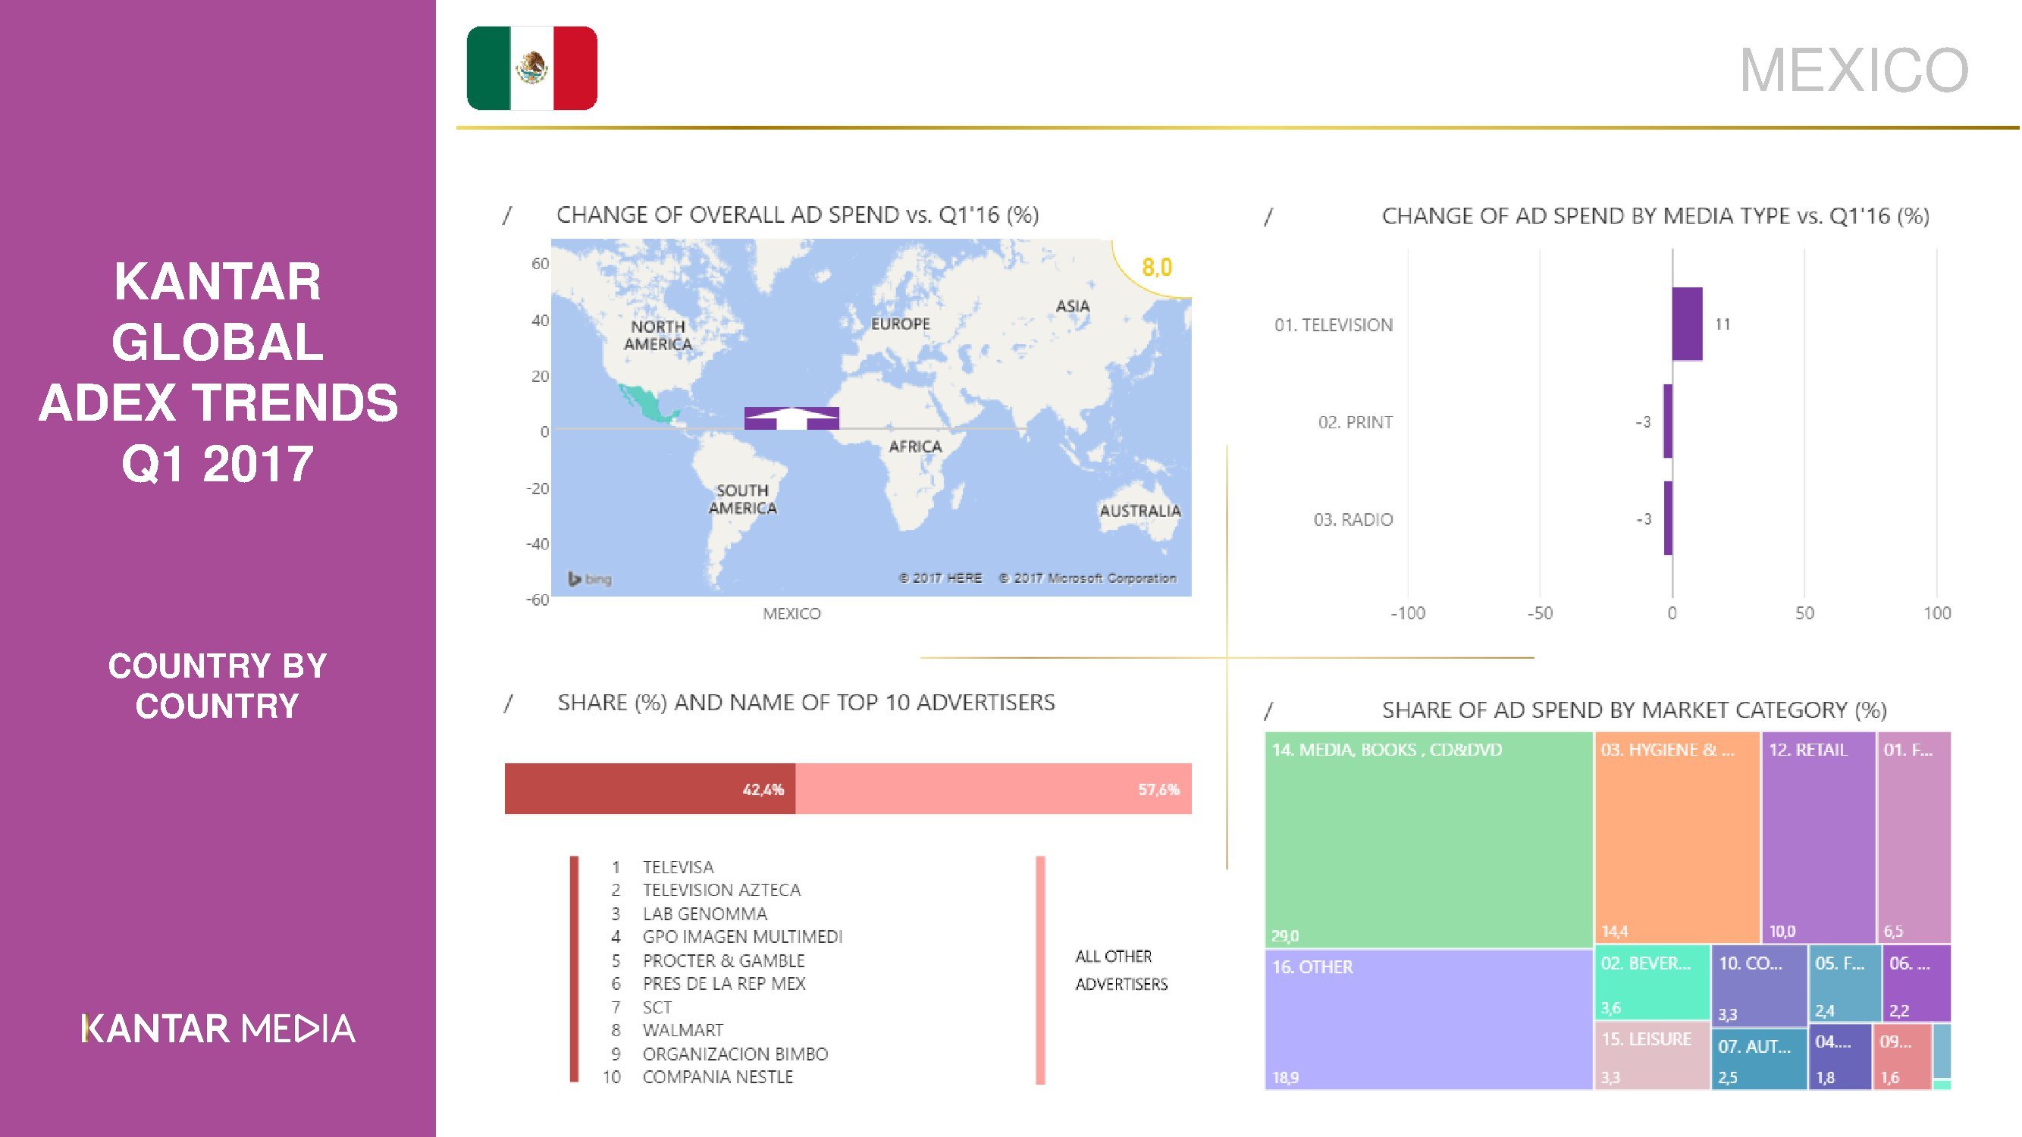
Task: Click the MEXICO label under the map
Action: (792, 612)
